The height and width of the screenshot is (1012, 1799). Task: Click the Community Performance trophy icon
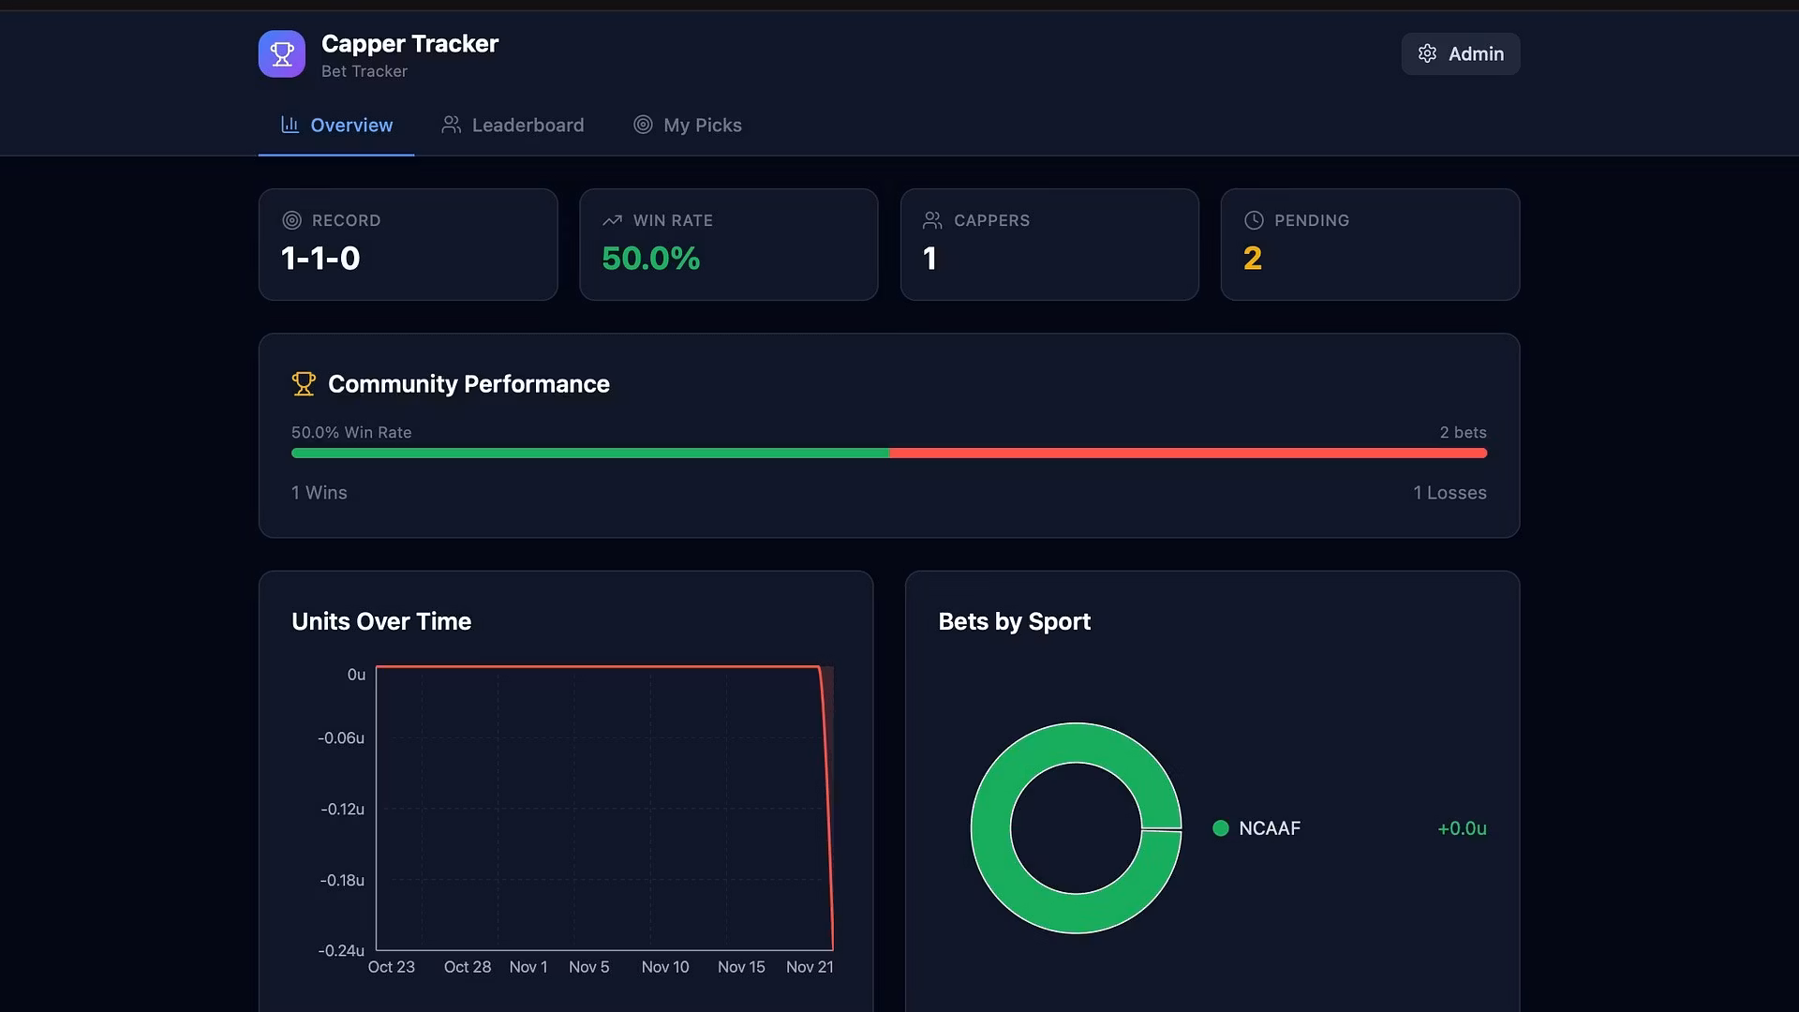(x=304, y=384)
